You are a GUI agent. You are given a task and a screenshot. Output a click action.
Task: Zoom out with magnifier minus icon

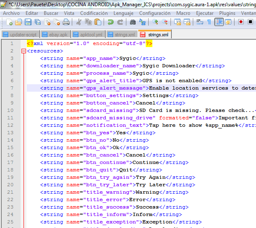click(x=165, y=22)
